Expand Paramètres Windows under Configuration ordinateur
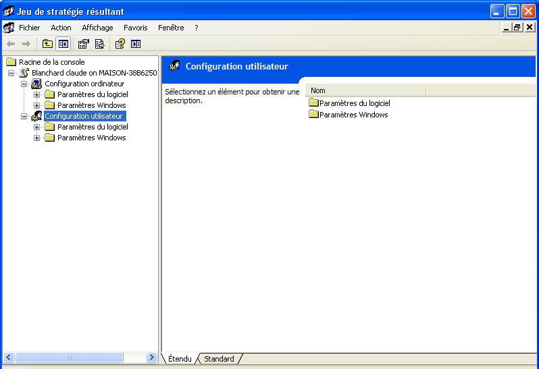The width and height of the screenshot is (539, 369). coord(36,105)
